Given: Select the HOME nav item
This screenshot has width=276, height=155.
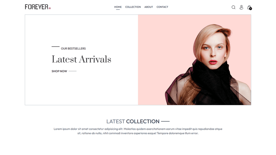Looking at the screenshot, I should [x=118, y=7].
